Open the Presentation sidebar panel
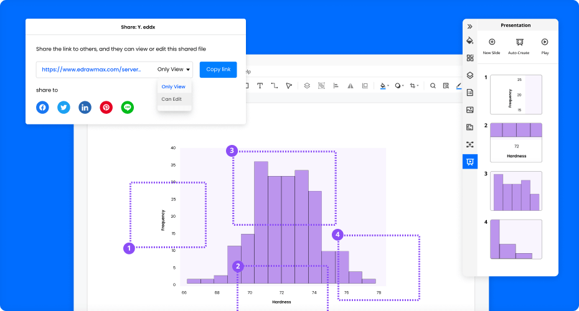The height and width of the screenshot is (311, 579). 469,162
